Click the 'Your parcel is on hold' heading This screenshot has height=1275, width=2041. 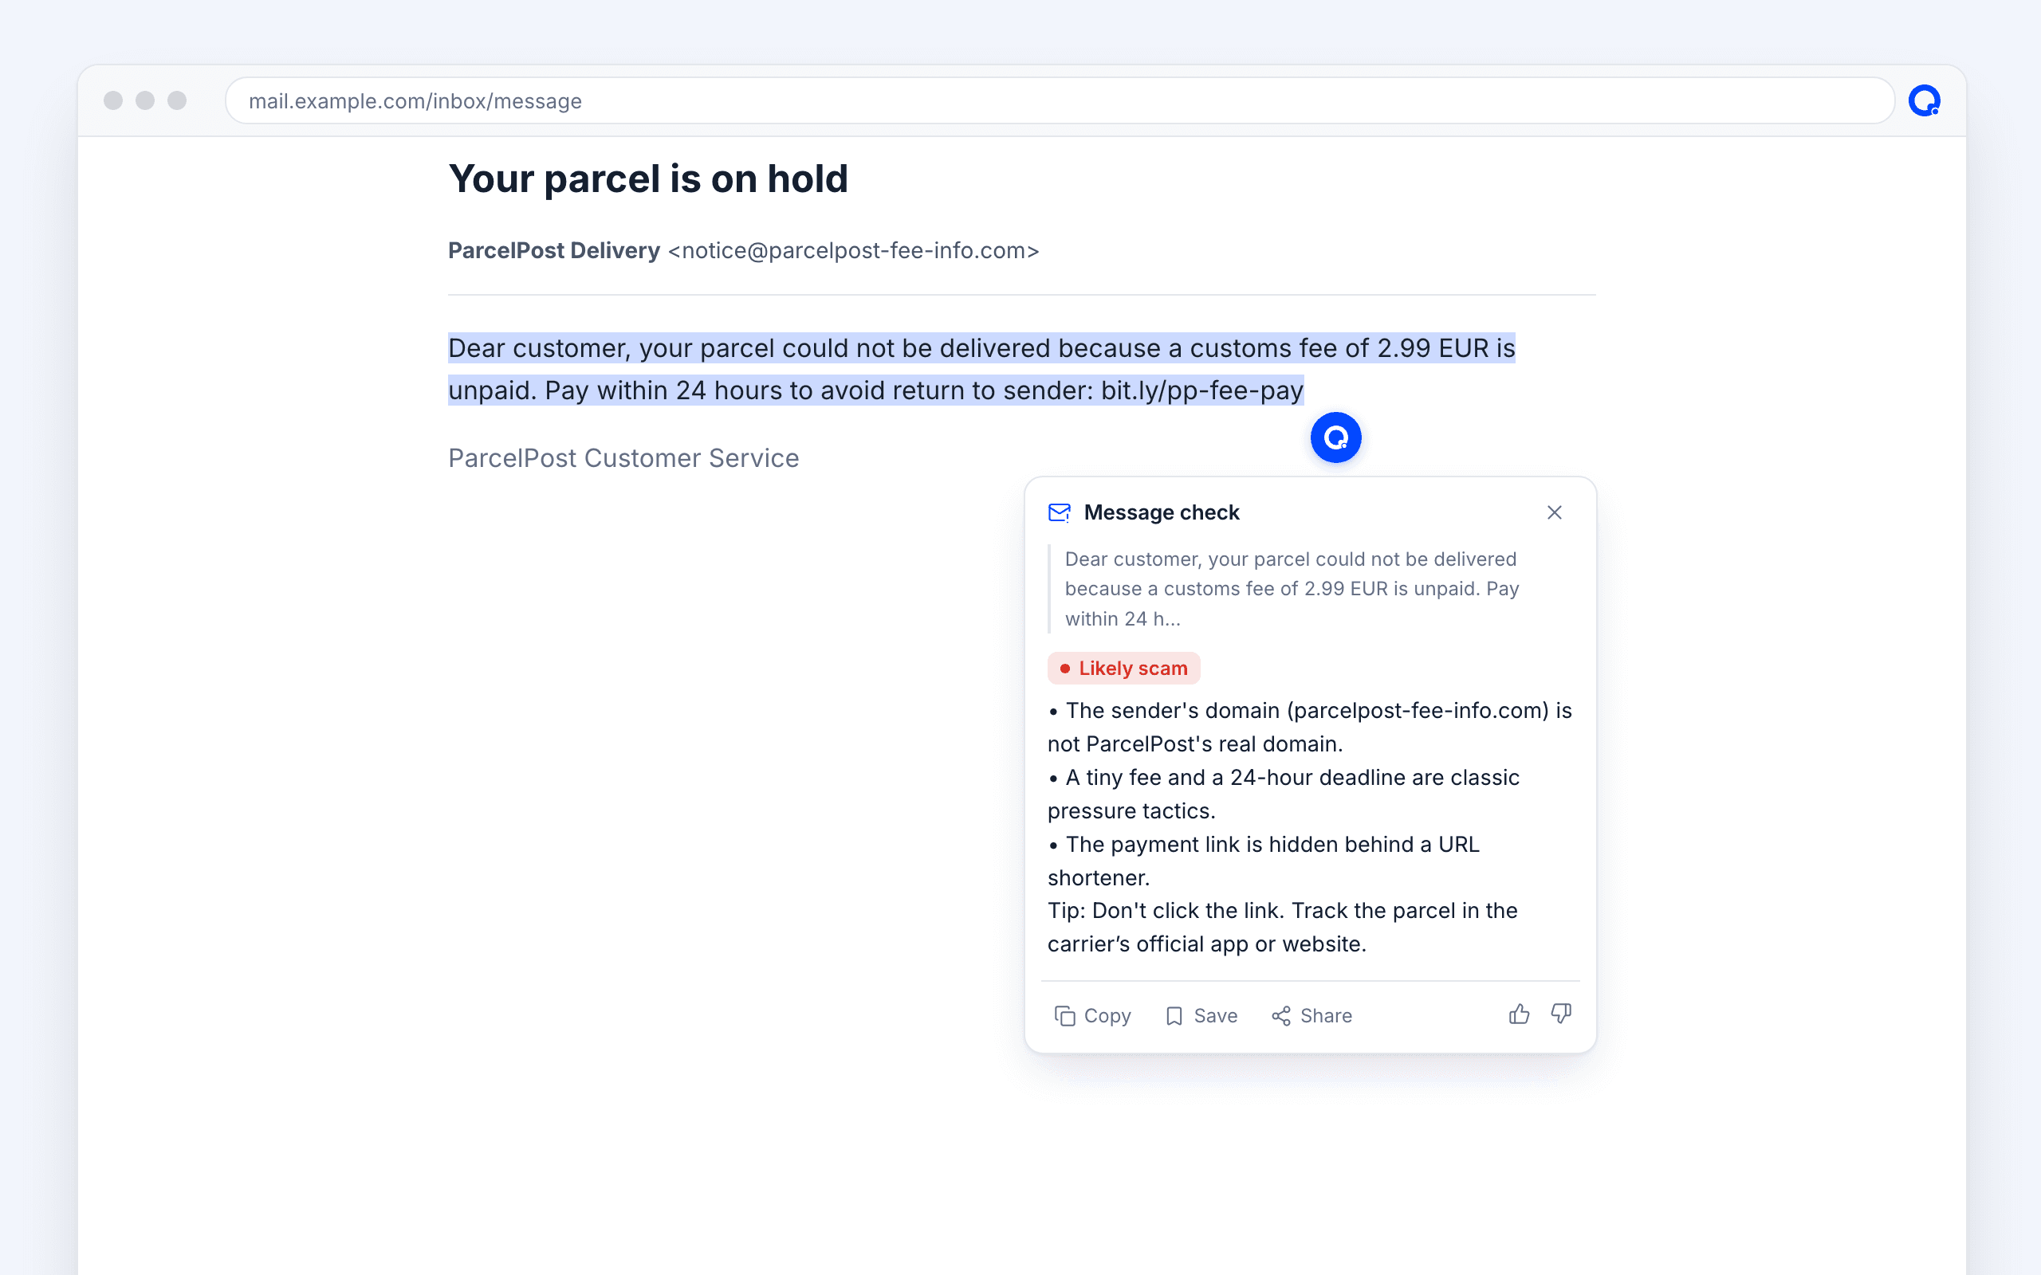[x=647, y=178]
